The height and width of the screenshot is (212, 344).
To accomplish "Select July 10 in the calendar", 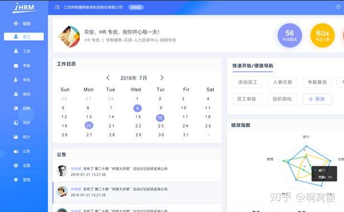I will click(184, 108).
